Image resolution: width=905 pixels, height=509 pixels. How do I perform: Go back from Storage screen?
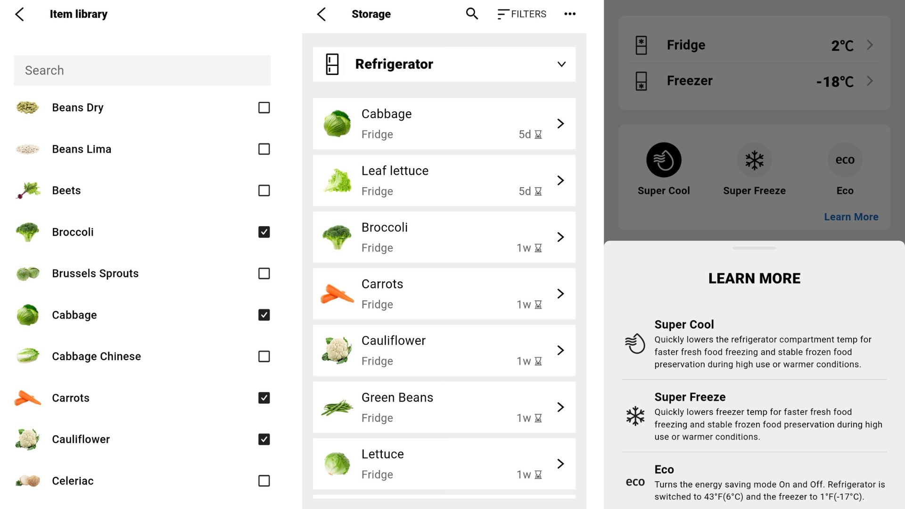[x=321, y=14]
